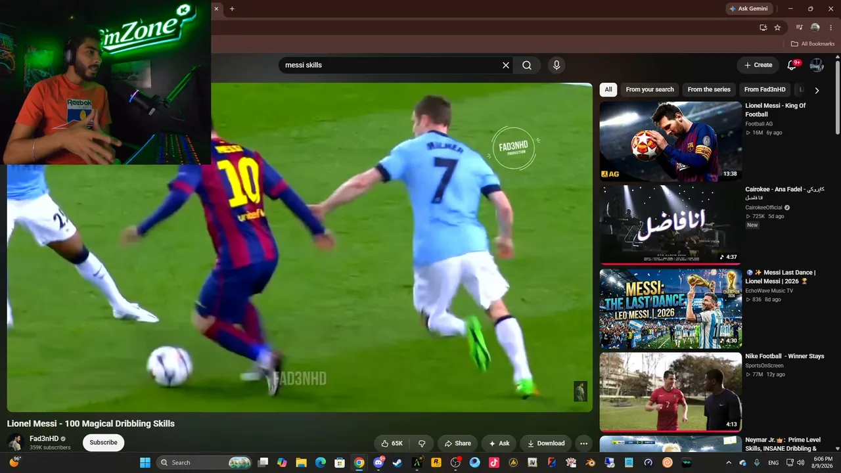
Task: Click the 'EchoWave Music TV' channel name
Action: 769,291
